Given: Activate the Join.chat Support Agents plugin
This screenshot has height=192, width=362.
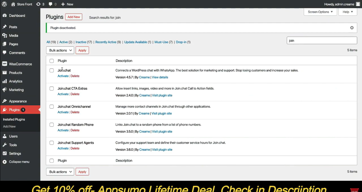Looking at the screenshot, I should click(63, 148).
